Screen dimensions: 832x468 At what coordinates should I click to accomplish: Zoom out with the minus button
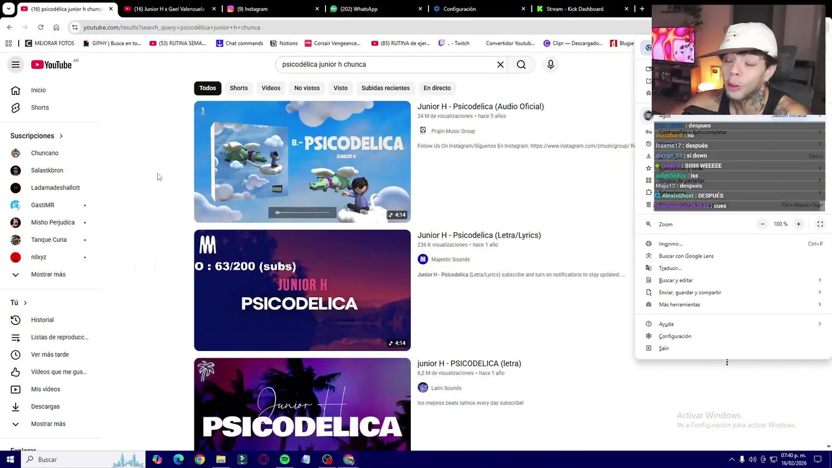point(762,224)
